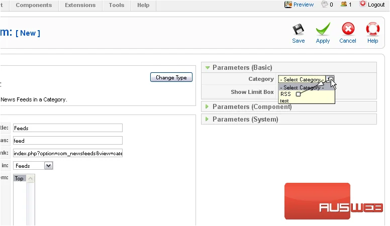Click the red Logout icon

[x=363, y=4]
